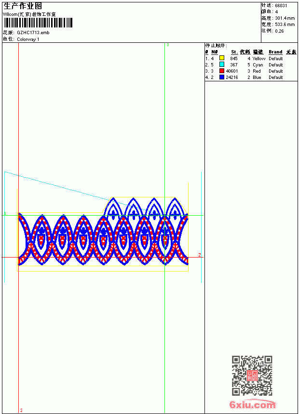Click the stitch count value 66031
The image size is (299, 414).
click(x=281, y=6)
